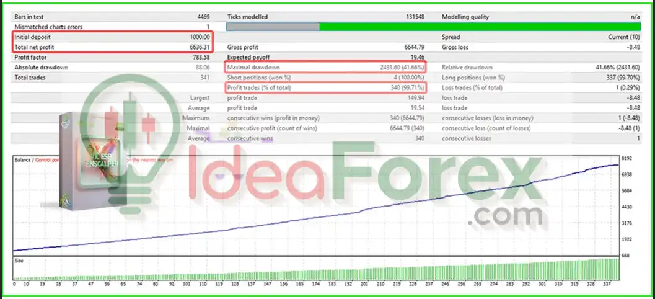655x299 pixels.
Task: Click the "Balance" chart legend label
Action: tap(22, 160)
